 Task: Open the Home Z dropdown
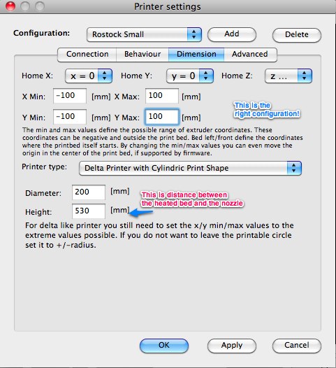click(288, 76)
